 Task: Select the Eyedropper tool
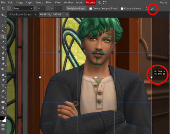pyautogui.click(x=3, y=42)
